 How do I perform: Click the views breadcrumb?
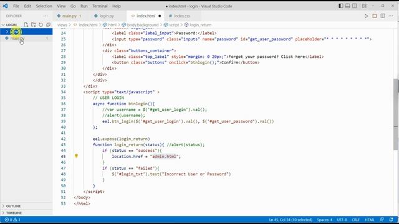click(x=62, y=25)
